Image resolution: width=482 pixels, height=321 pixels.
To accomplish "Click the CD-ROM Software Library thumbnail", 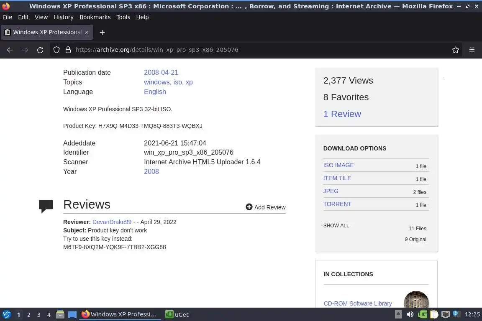I will tap(416, 300).
